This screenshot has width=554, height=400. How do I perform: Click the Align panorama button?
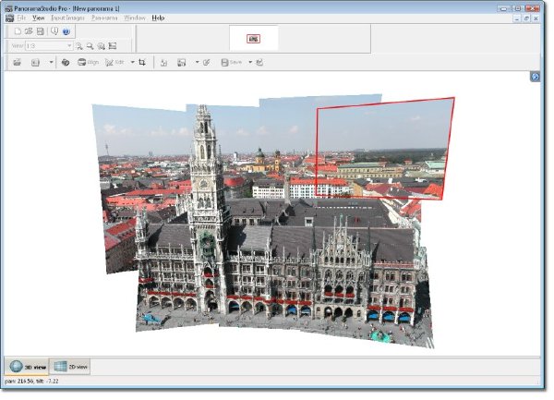pos(88,62)
